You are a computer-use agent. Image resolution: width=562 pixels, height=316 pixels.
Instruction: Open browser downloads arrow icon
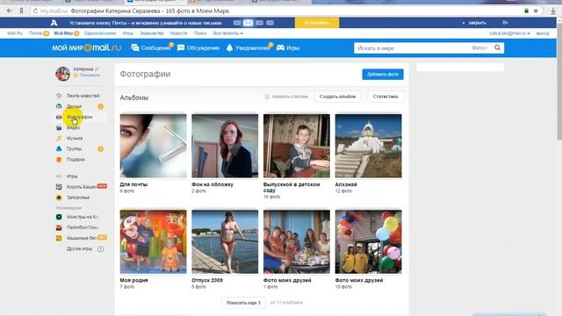pyautogui.click(x=553, y=11)
